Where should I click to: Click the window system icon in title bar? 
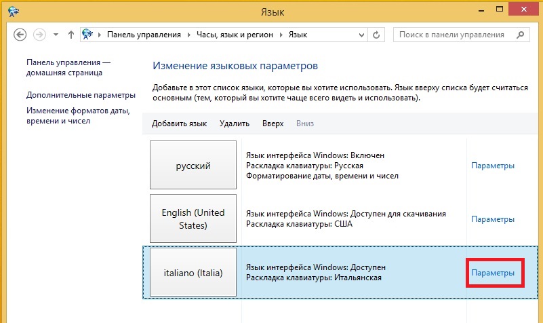[14, 12]
